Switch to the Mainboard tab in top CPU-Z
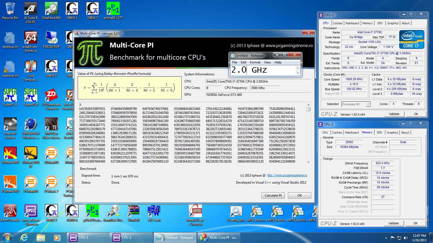 coord(352,23)
